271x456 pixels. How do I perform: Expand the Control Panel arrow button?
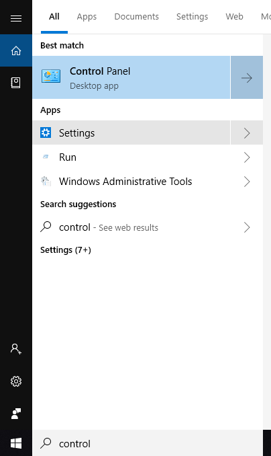(x=247, y=77)
